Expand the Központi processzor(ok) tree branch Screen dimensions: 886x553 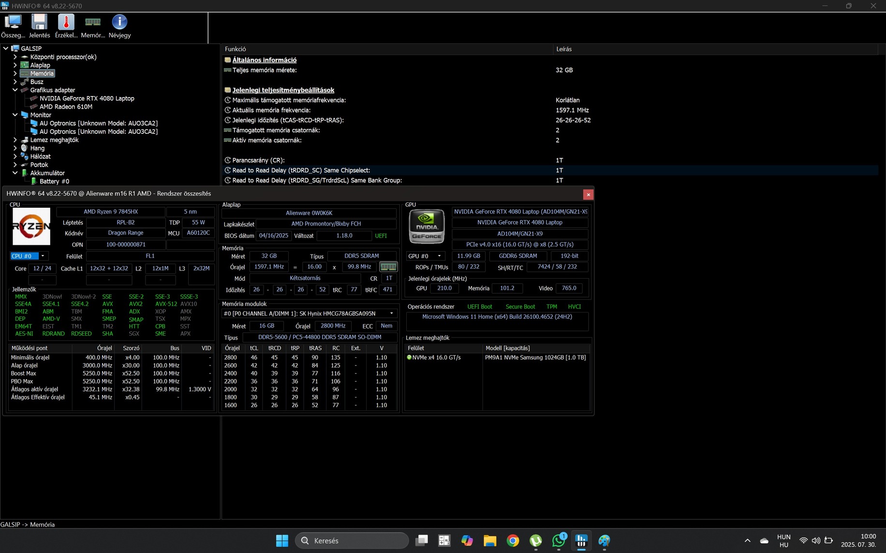tap(15, 57)
